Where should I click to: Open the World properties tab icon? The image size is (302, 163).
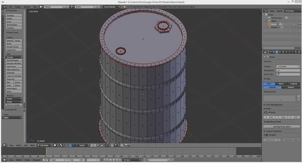coord(280,52)
